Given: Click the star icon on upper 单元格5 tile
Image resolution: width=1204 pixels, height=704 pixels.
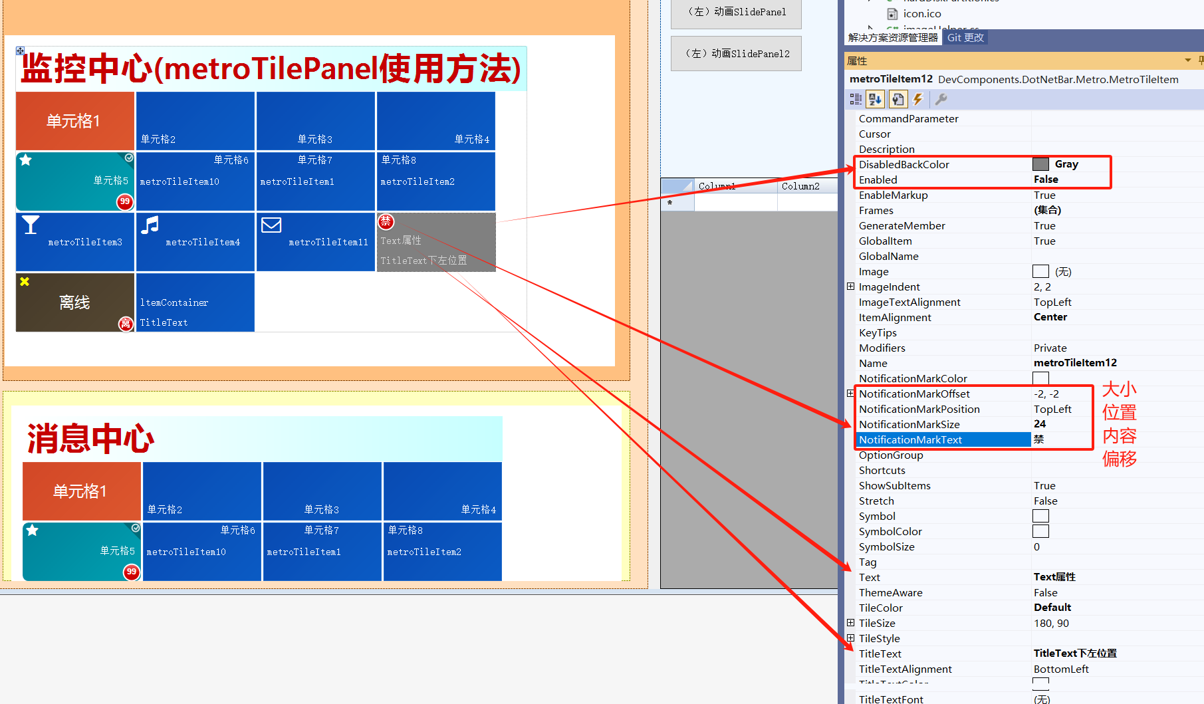Looking at the screenshot, I should (x=26, y=160).
